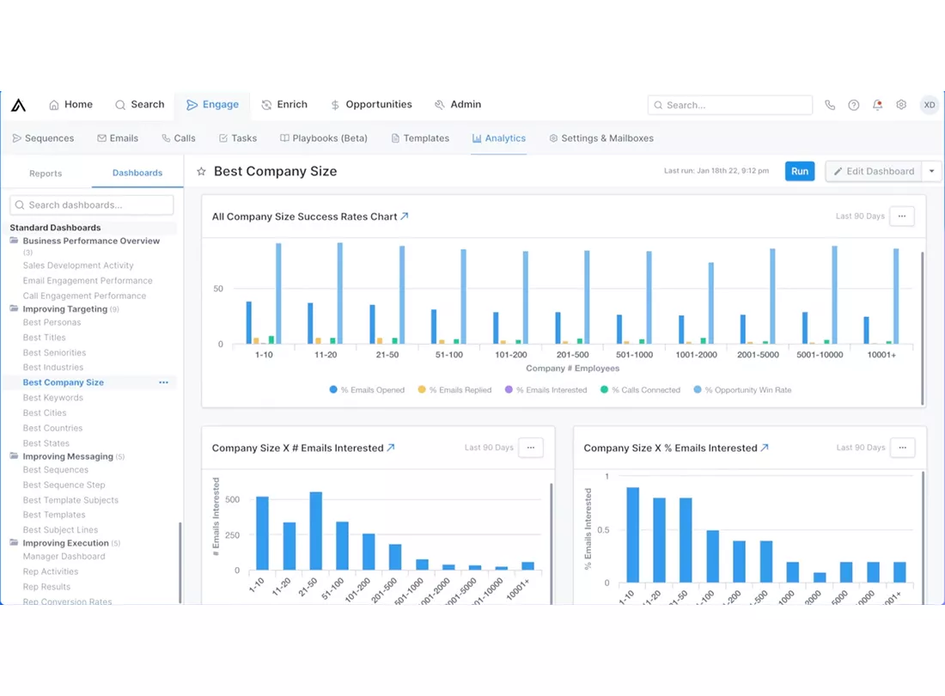Open the XD user avatar
Image resolution: width=945 pixels, height=696 pixels.
(930, 105)
